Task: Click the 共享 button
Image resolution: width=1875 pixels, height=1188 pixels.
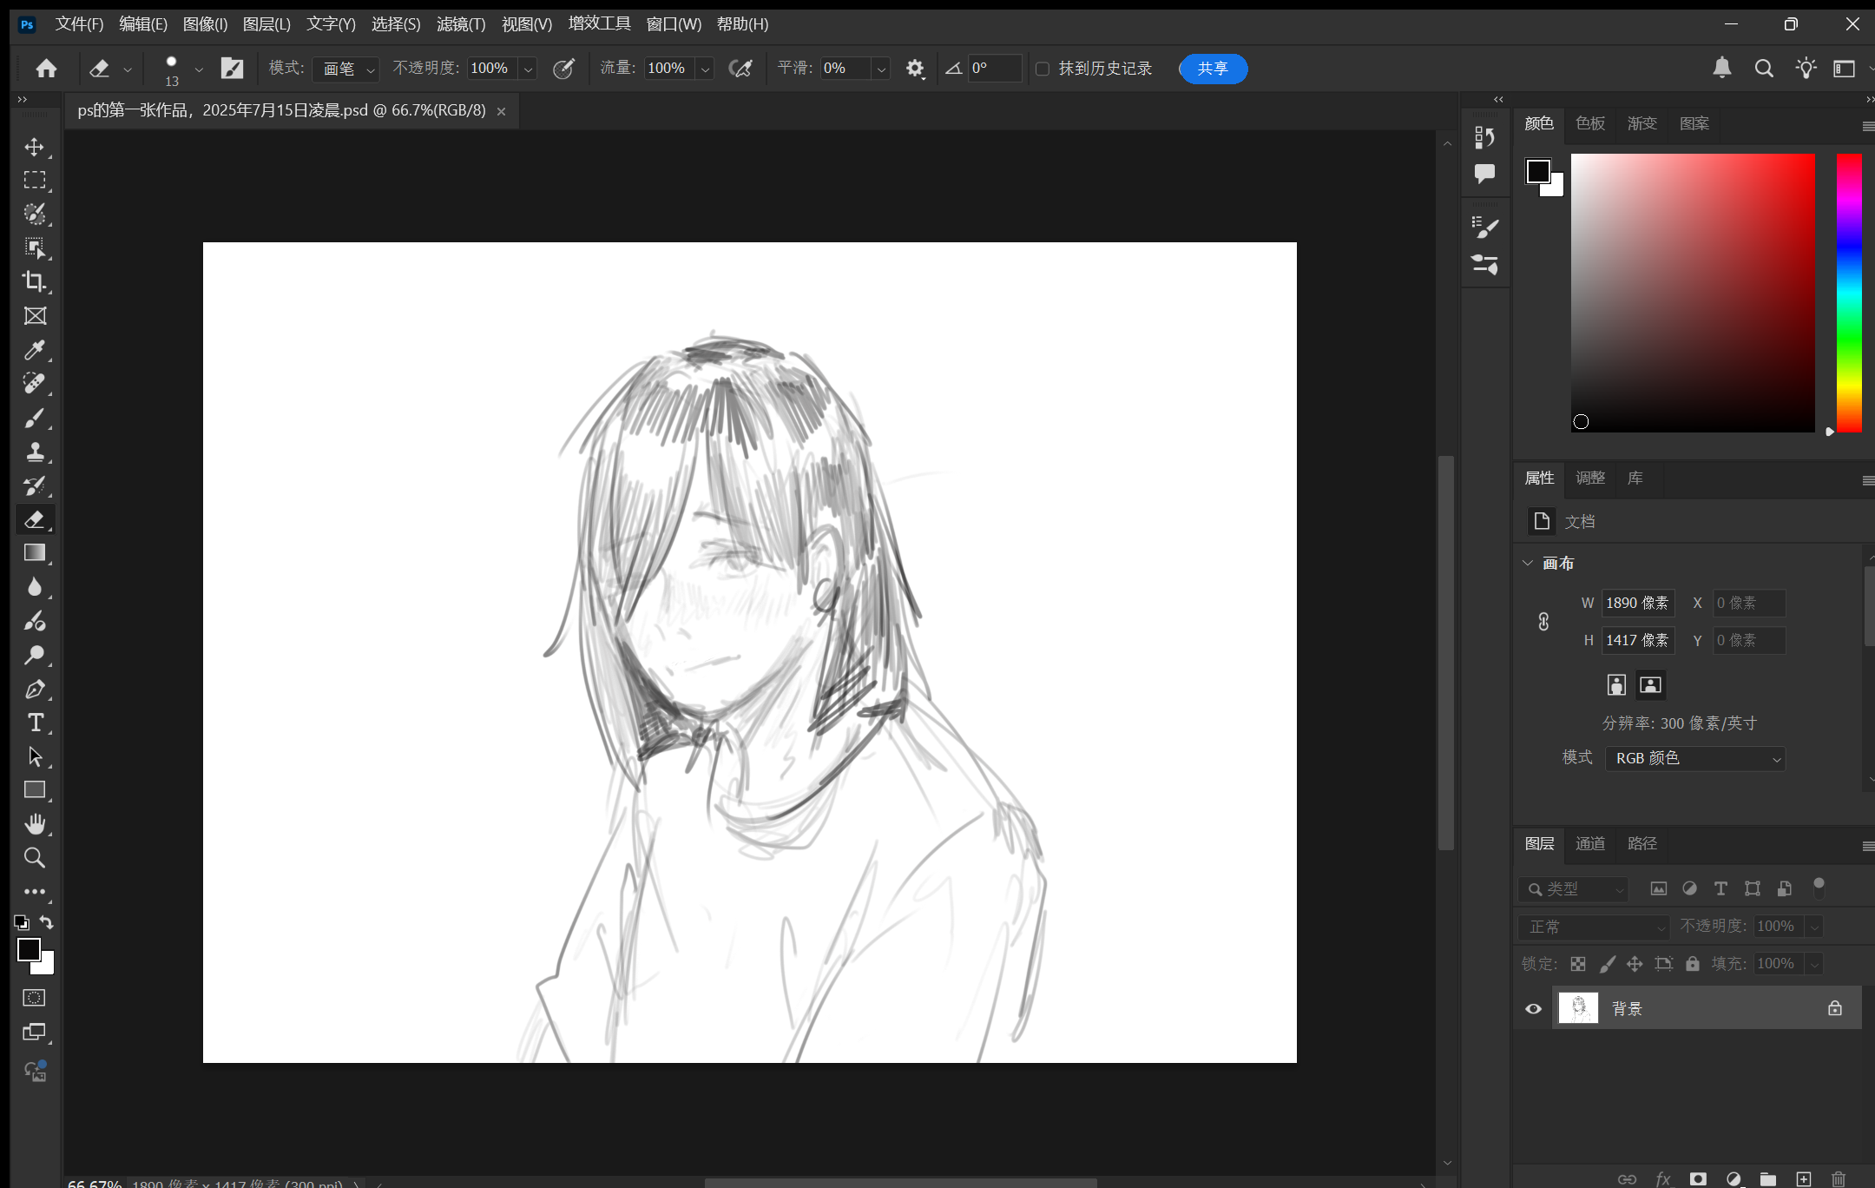Action: pyautogui.click(x=1213, y=69)
